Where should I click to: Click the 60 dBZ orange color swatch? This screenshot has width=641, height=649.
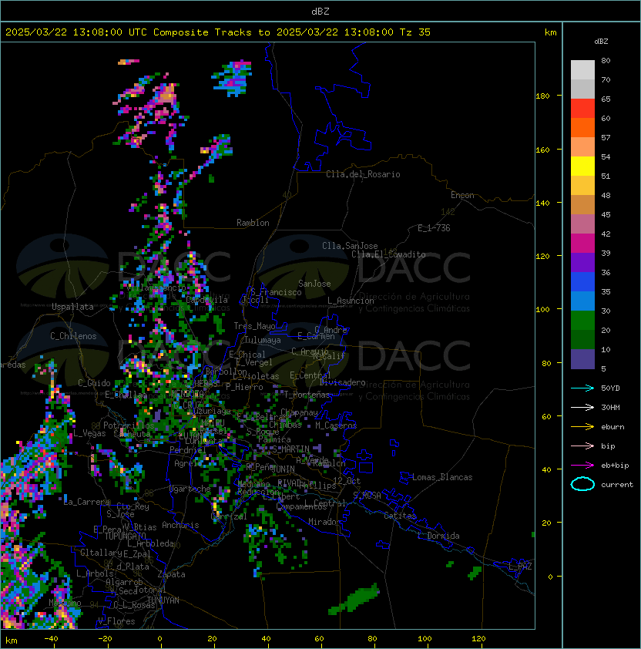[x=582, y=127]
